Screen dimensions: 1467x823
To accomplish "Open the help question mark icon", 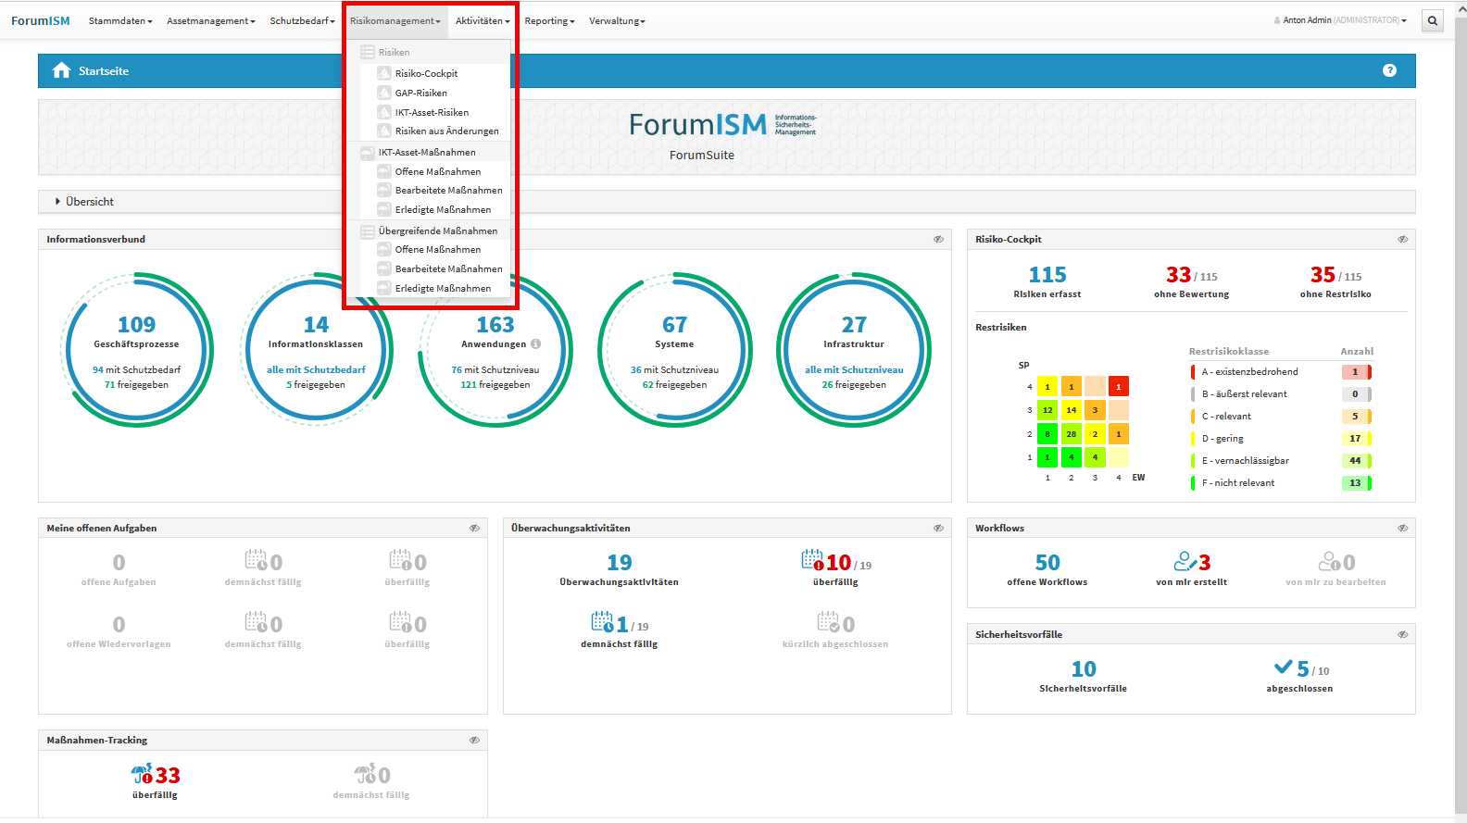I will pos(1389,70).
